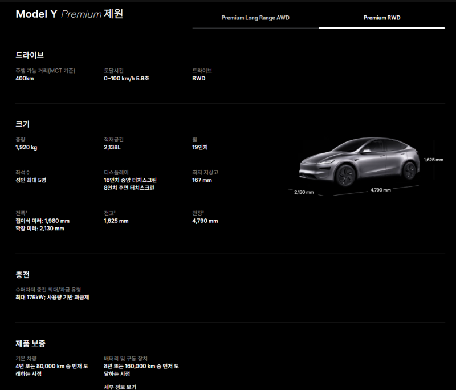Click the 성인 최대 5명 seating value

point(31,180)
